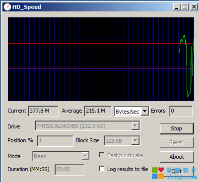The width and height of the screenshot is (199, 182).
Task: Click the Mode label text
Action: (x=14, y=156)
